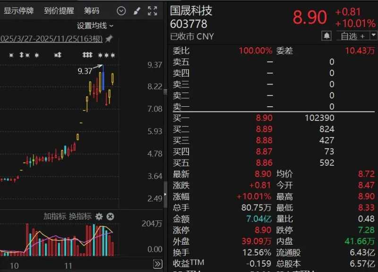
Task: Toggle fullscreen chart with the expand icon
Action: [x=152, y=11]
